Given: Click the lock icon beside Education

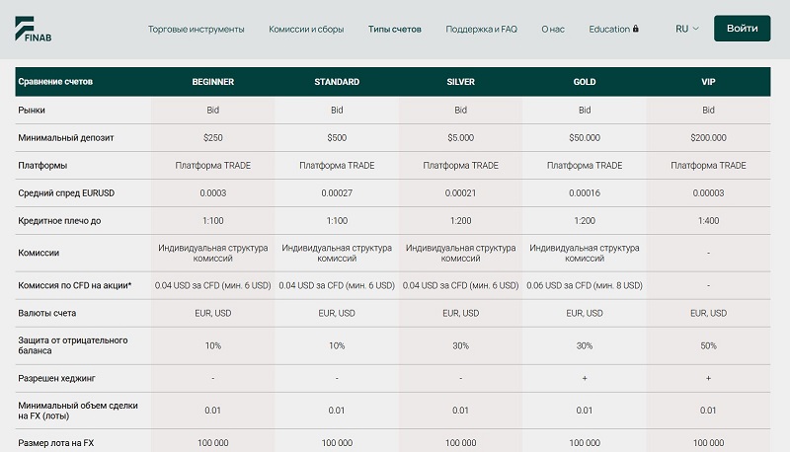Looking at the screenshot, I should 636,29.
